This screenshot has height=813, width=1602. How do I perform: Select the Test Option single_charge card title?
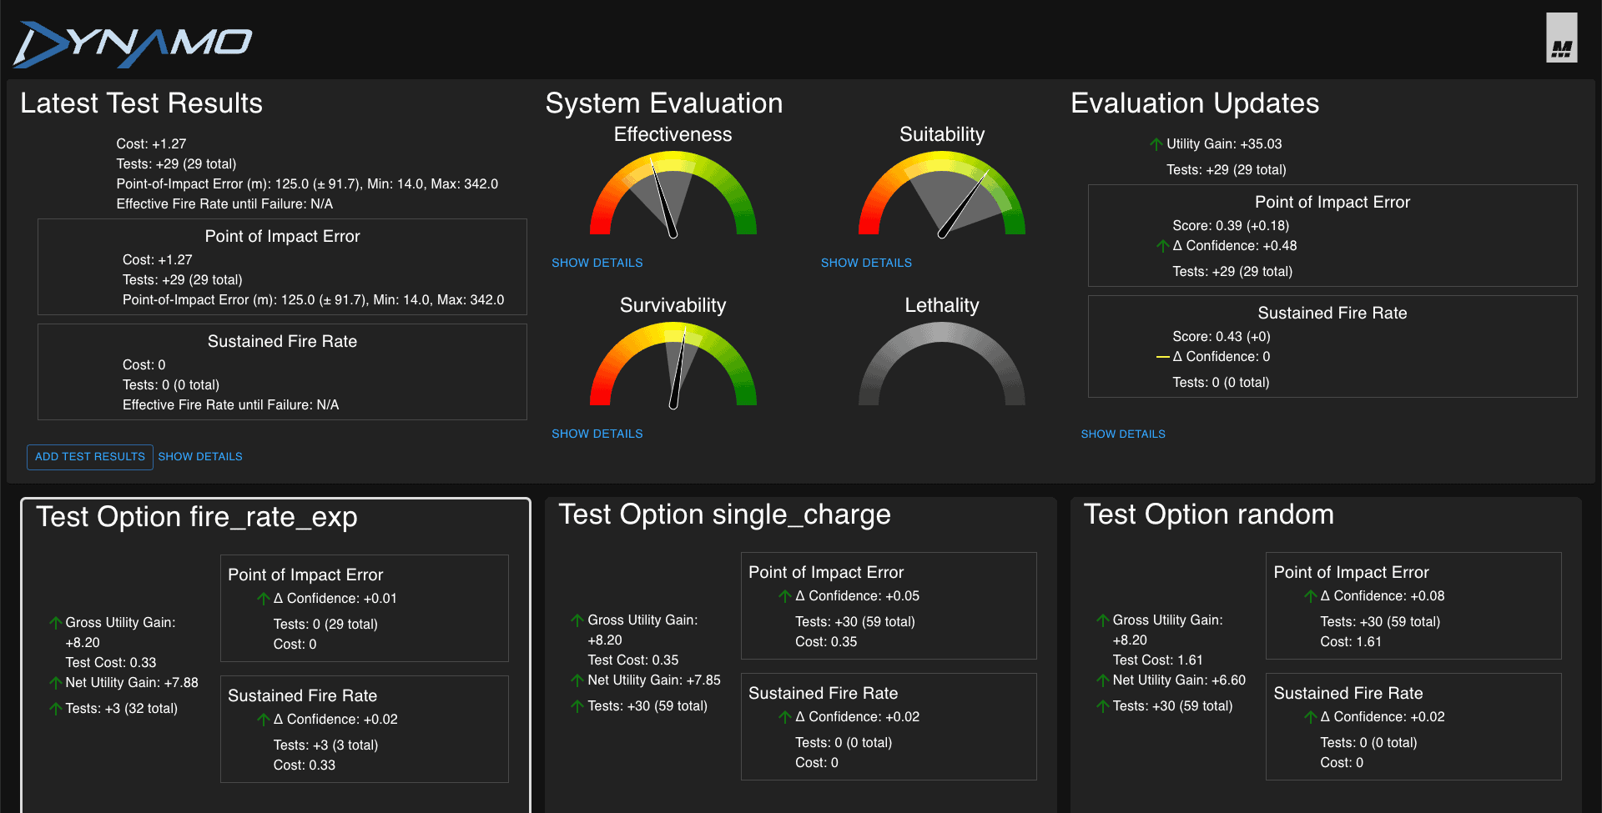pyautogui.click(x=724, y=514)
